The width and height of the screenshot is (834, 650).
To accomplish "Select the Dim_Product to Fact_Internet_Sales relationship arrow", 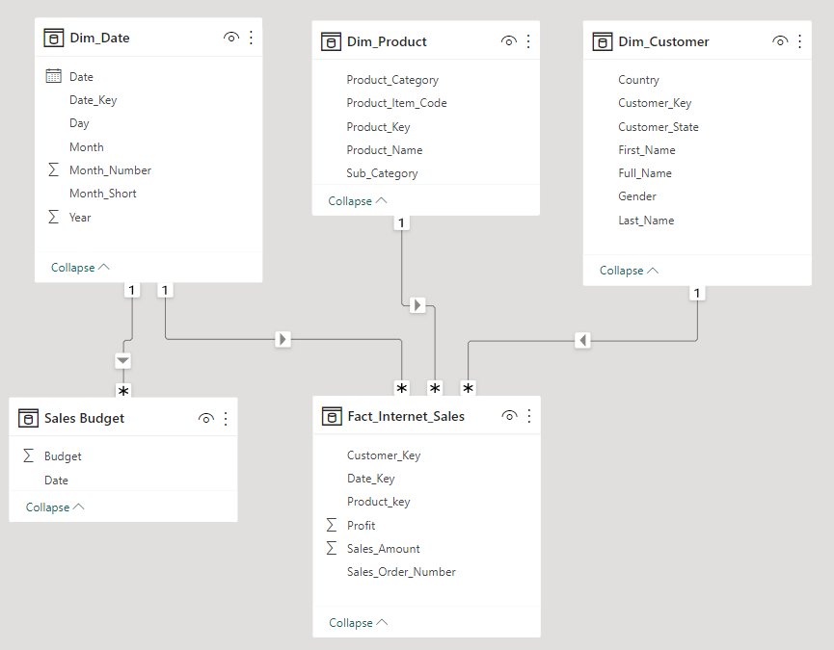I will [417, 305].
